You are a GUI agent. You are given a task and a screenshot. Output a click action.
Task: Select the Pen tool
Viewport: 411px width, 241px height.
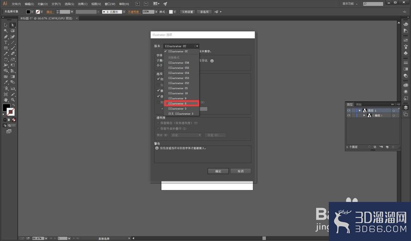coord(6,37)
